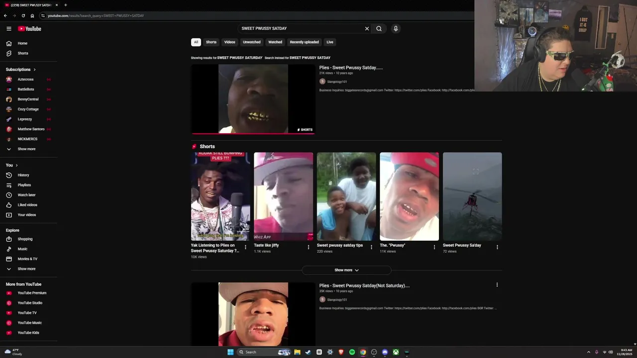The width and height of the screenshot is (637, 358).
Task: Open Spotify from the taskbar
Action: 352,352
